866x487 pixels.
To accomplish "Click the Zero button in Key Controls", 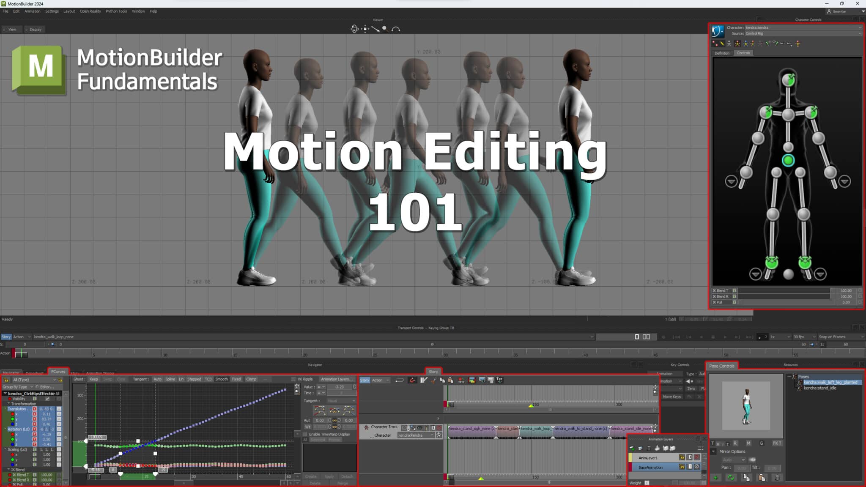I will (692, 389).
